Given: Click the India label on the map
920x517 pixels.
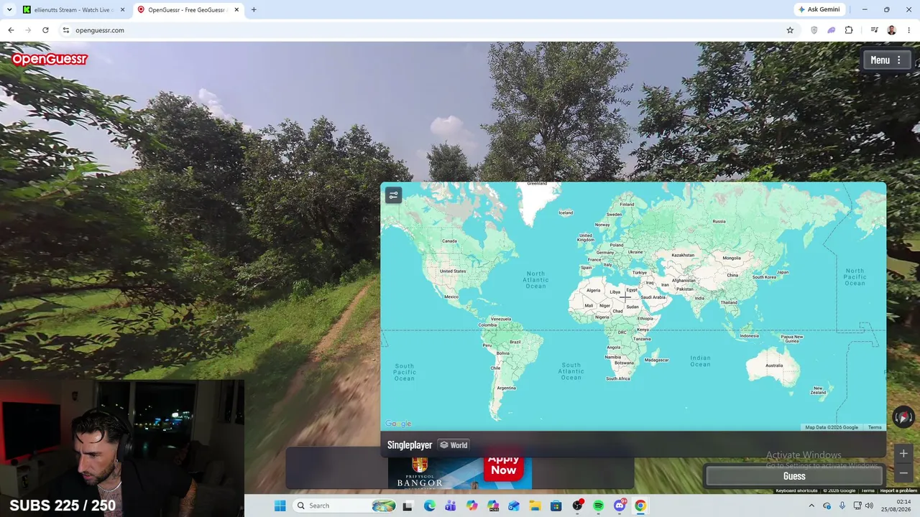Looking at the screenshot, I should [699, 298].
